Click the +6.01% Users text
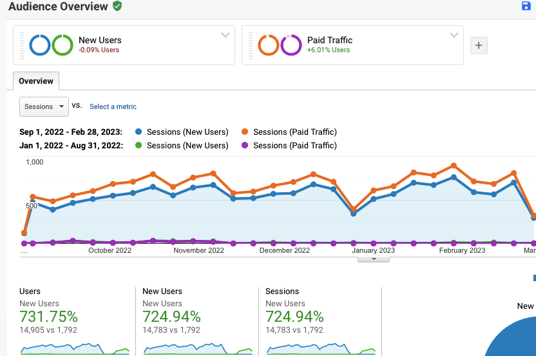Screen dimensions: 536x356 (329, 50)
